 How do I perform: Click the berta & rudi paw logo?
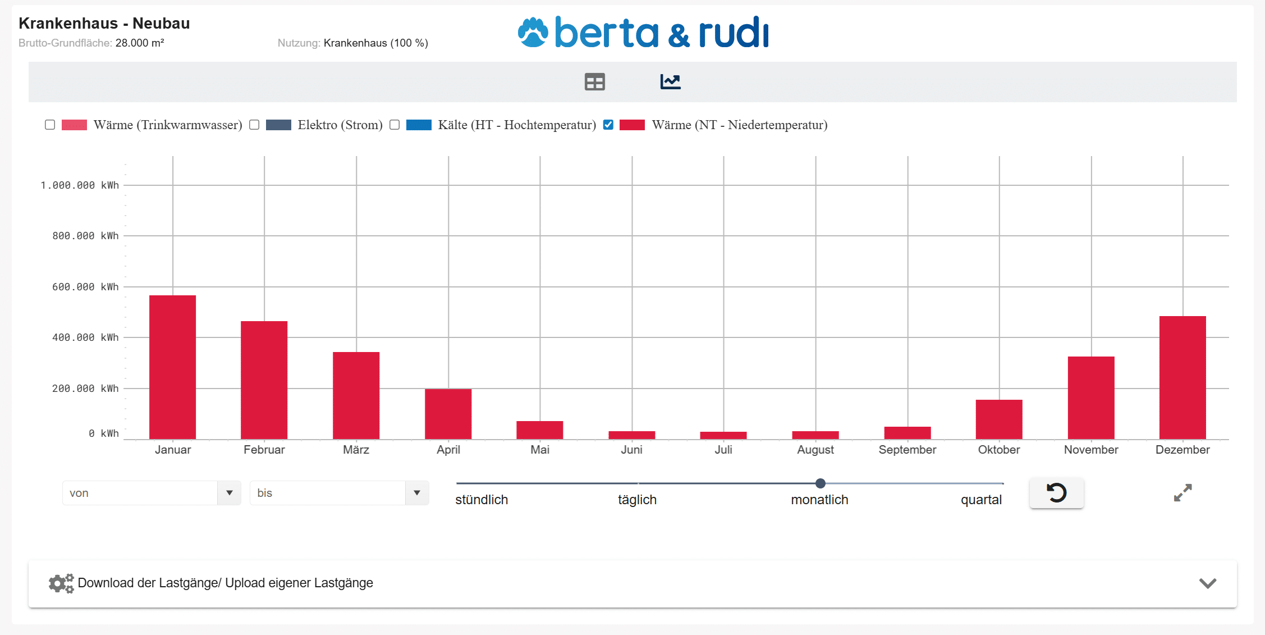(533, 32)
